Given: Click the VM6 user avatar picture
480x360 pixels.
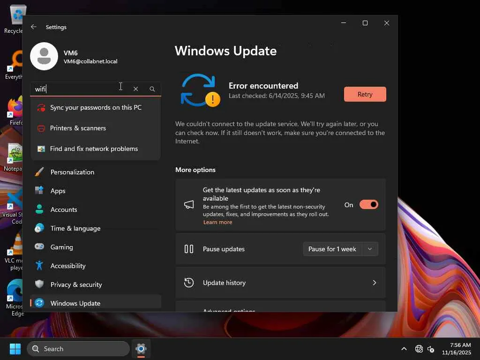Looking at the screenshot, I should pyautogui.click(x=44, y=56).
